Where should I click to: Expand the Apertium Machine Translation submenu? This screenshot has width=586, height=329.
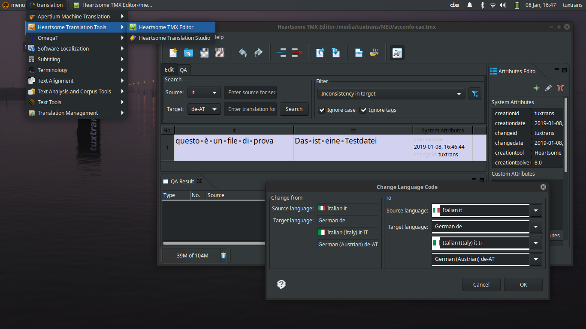tap(76, 16)
